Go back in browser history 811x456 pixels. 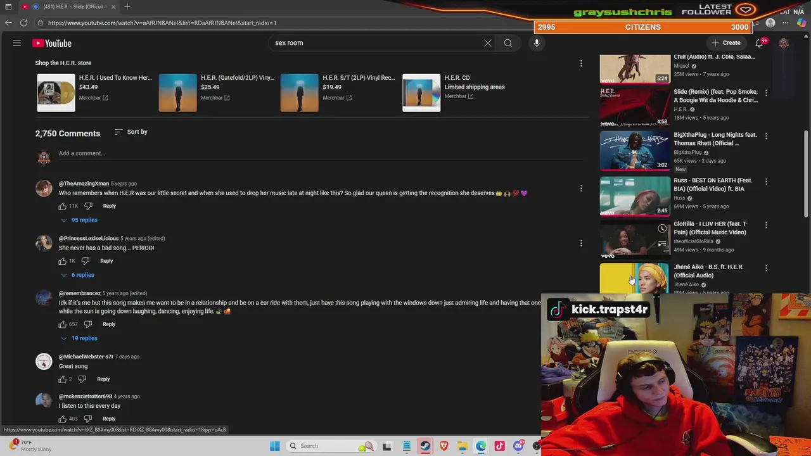click(8, 23)
